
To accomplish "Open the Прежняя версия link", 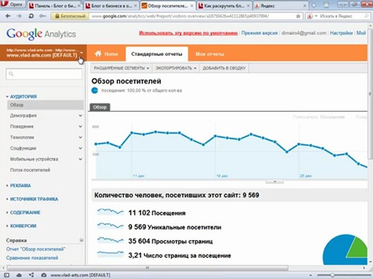I will (260, 33).
